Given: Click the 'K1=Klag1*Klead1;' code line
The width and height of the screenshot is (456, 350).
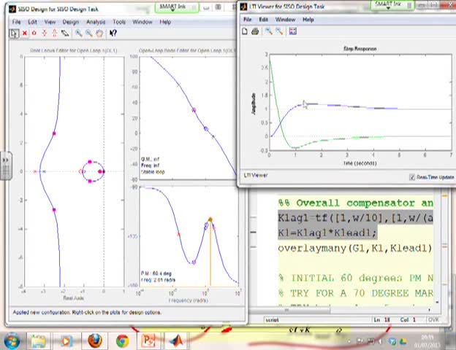Looking at the screenshot, I should [x=327, y=233].
